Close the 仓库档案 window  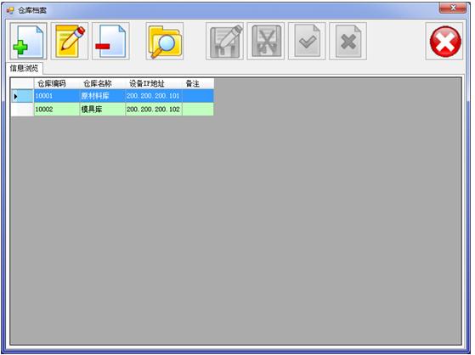(x=453, y=8)
